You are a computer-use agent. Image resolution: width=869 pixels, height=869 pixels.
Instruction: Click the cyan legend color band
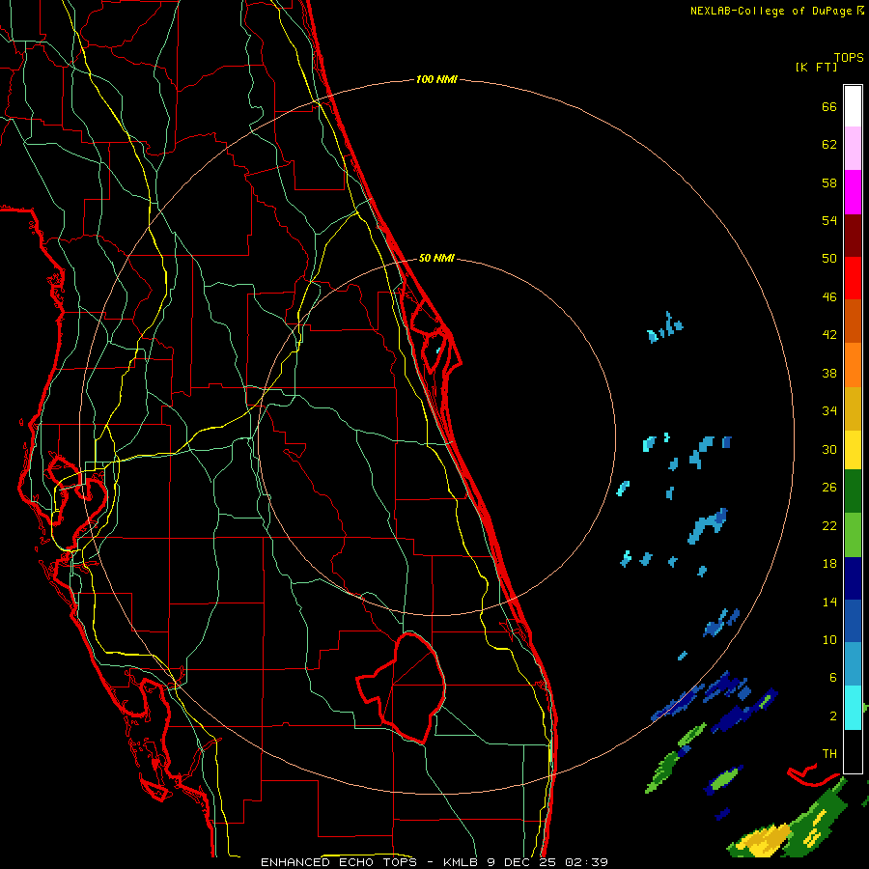(853, 708)
